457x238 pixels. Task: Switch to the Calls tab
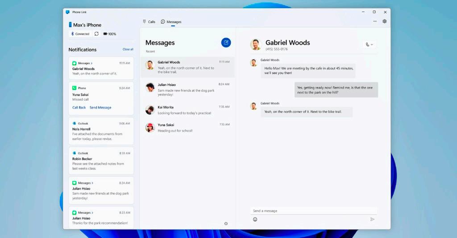[x=149, y=22]
